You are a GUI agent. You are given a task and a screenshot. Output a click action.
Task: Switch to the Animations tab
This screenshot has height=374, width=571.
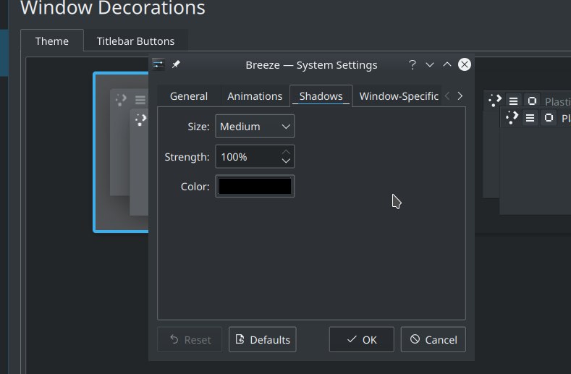255,96
